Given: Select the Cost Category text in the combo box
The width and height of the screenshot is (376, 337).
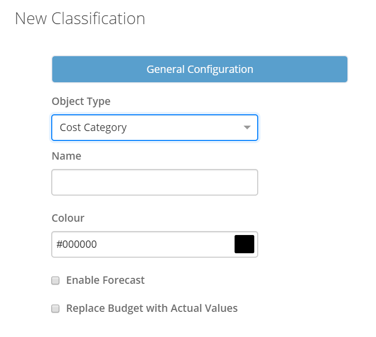Looking at the screenshot, I should (x=93, y=128).
